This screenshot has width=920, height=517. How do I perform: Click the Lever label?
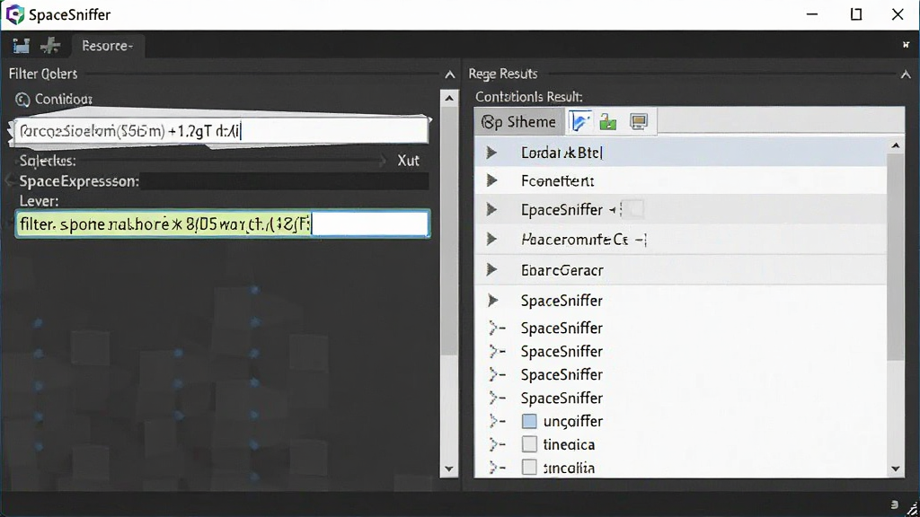[39, 201]
